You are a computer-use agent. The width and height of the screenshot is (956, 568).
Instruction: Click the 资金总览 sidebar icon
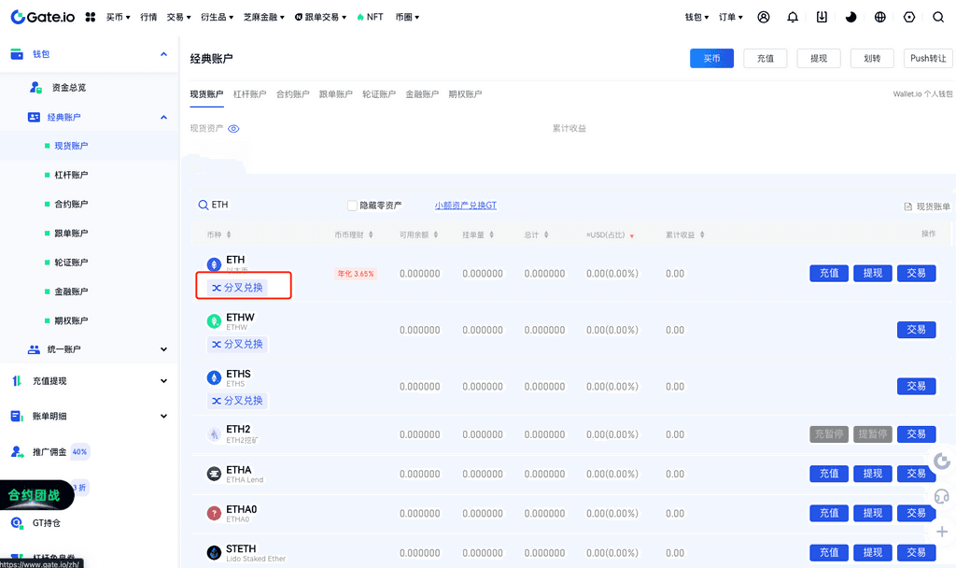36,87
